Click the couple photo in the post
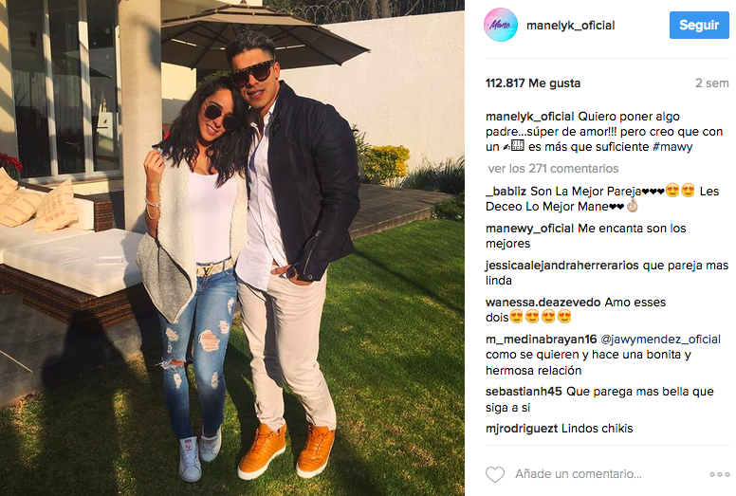The image size is (736, 496). coord(232,248)
